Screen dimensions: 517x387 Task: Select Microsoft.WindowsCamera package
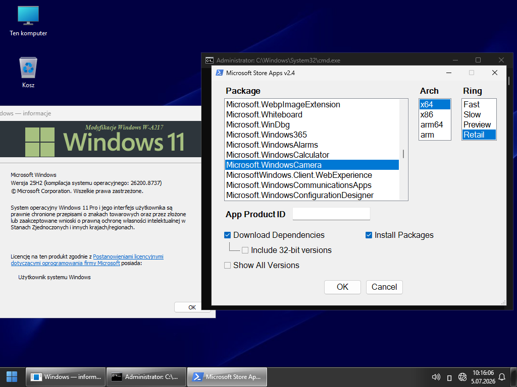[312, 165]
